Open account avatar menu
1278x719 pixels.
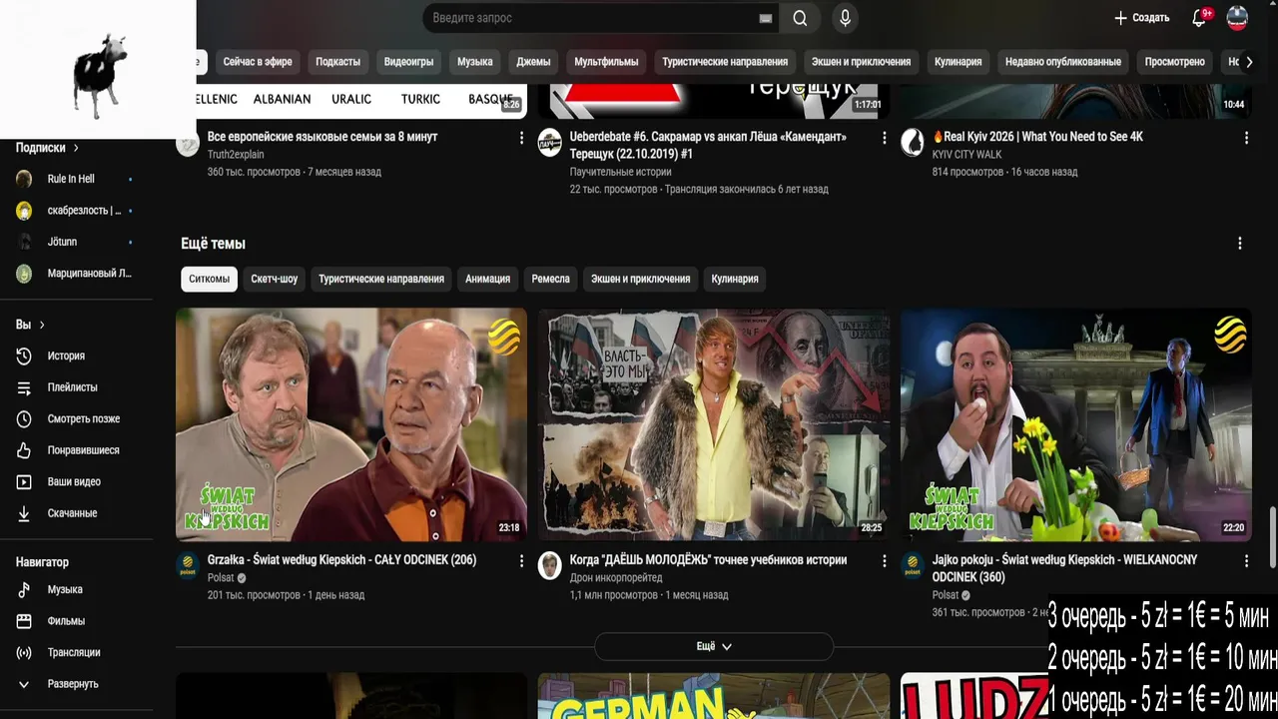tap(1237, 18)
